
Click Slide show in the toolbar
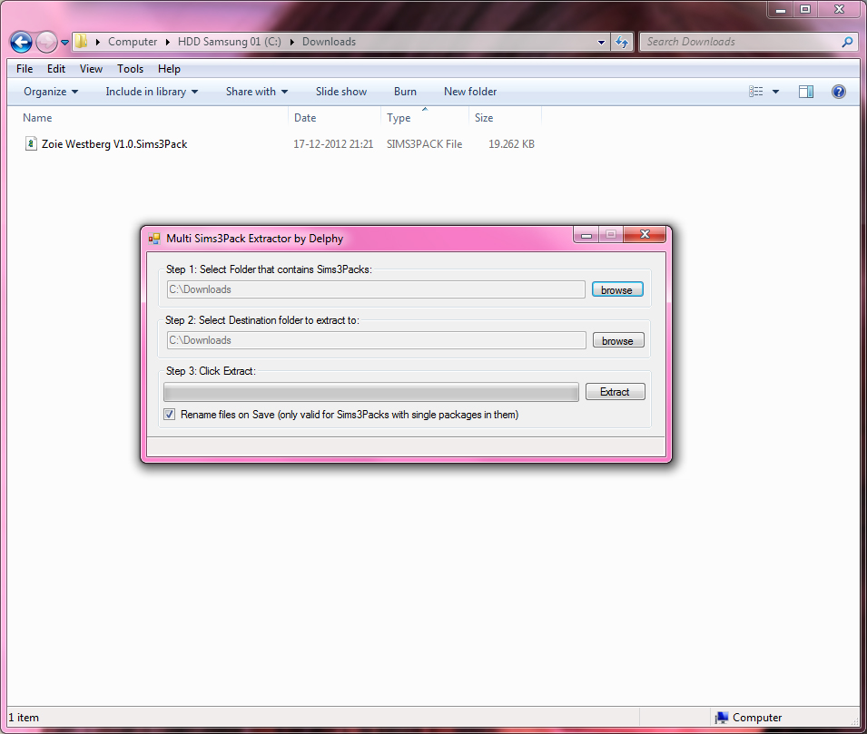[x=341, y=92]
